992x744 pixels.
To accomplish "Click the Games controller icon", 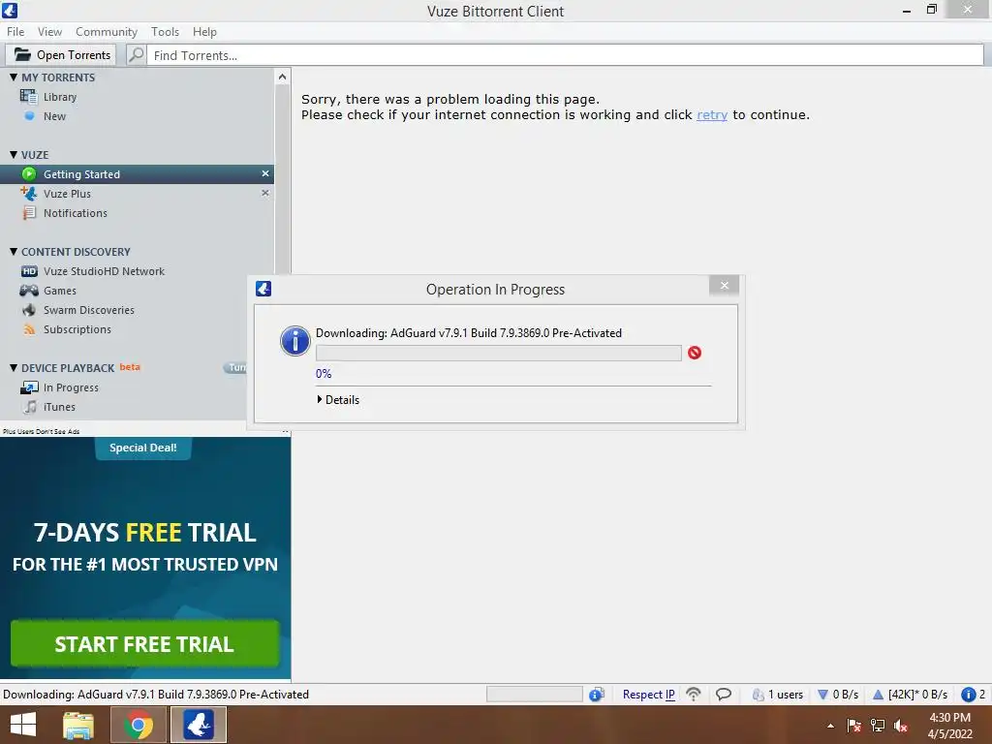I will coord(29,291).
